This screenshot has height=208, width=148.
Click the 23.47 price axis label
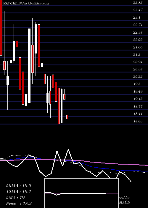coord(138,10)
